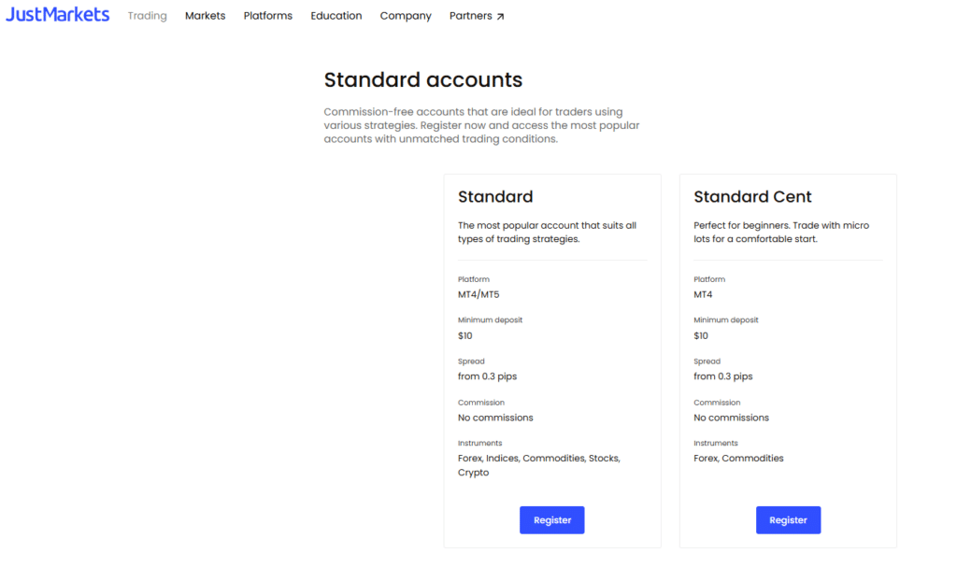Click the Commission label in Standard Cent card
This screenshot has width=957, height=581.
click(717, 403)
